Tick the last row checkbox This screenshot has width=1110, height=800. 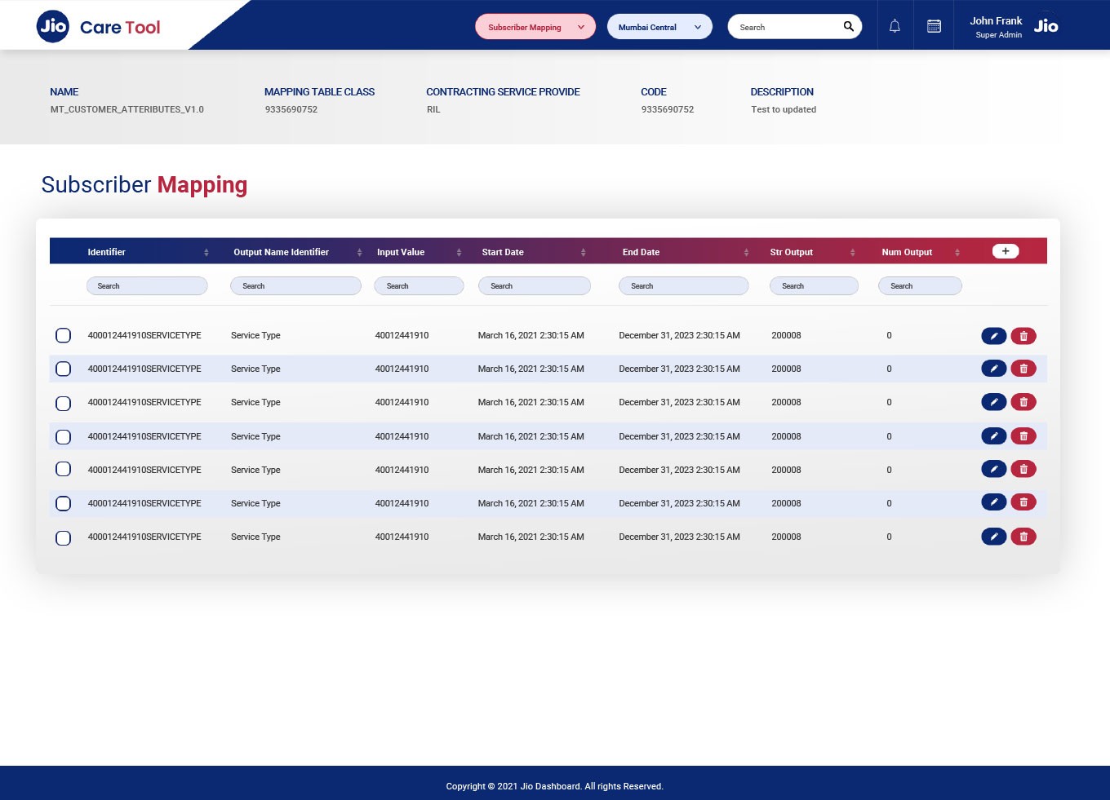[63, 537]
